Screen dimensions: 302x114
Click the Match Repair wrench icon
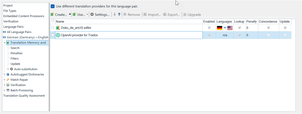click(x=8, y=80)
